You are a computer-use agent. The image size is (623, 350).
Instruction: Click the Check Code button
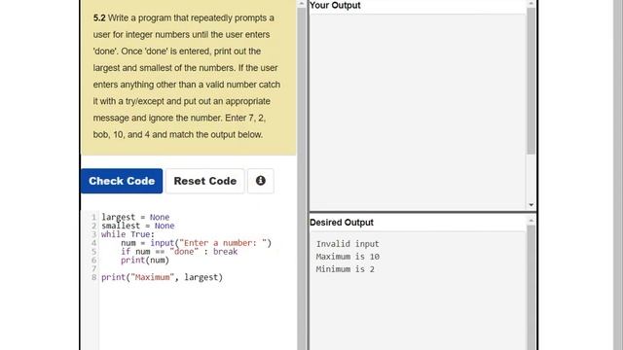coord(122,181)
